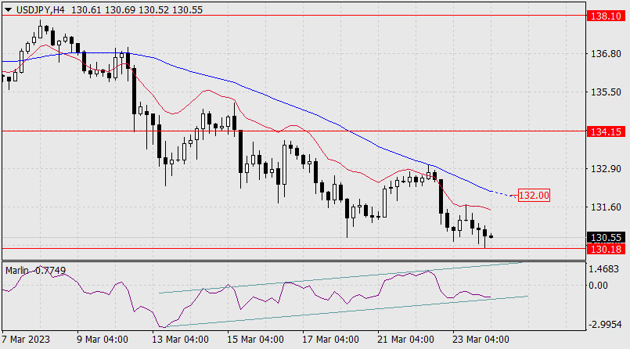Select the -2.9954 Marlin scale value
630x349 pixels.
606,325
